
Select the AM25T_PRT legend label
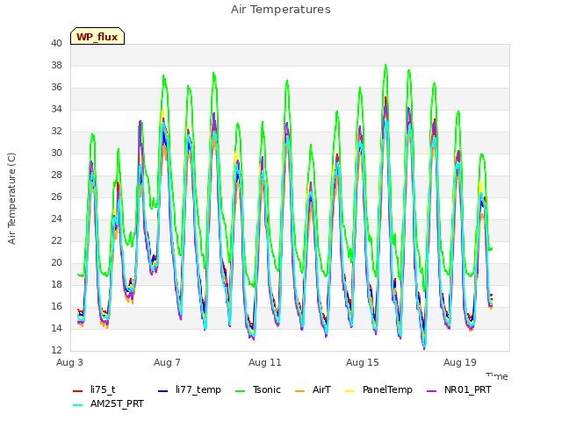click(x=117, y=403)
